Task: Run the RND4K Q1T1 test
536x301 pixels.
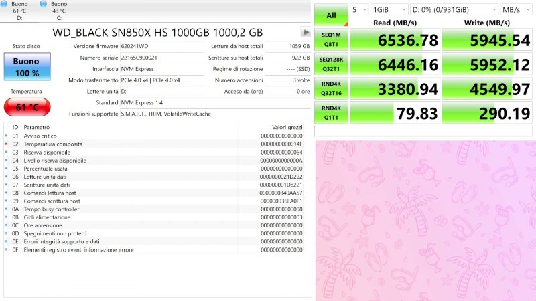Action: (x=331, y=112)
